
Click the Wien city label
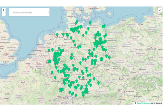pyautogui.click(x=119, y=89)
